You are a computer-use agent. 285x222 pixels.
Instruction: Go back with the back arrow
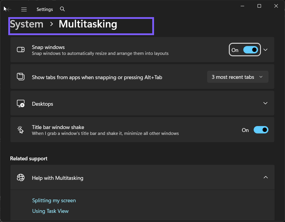point(9,9)
